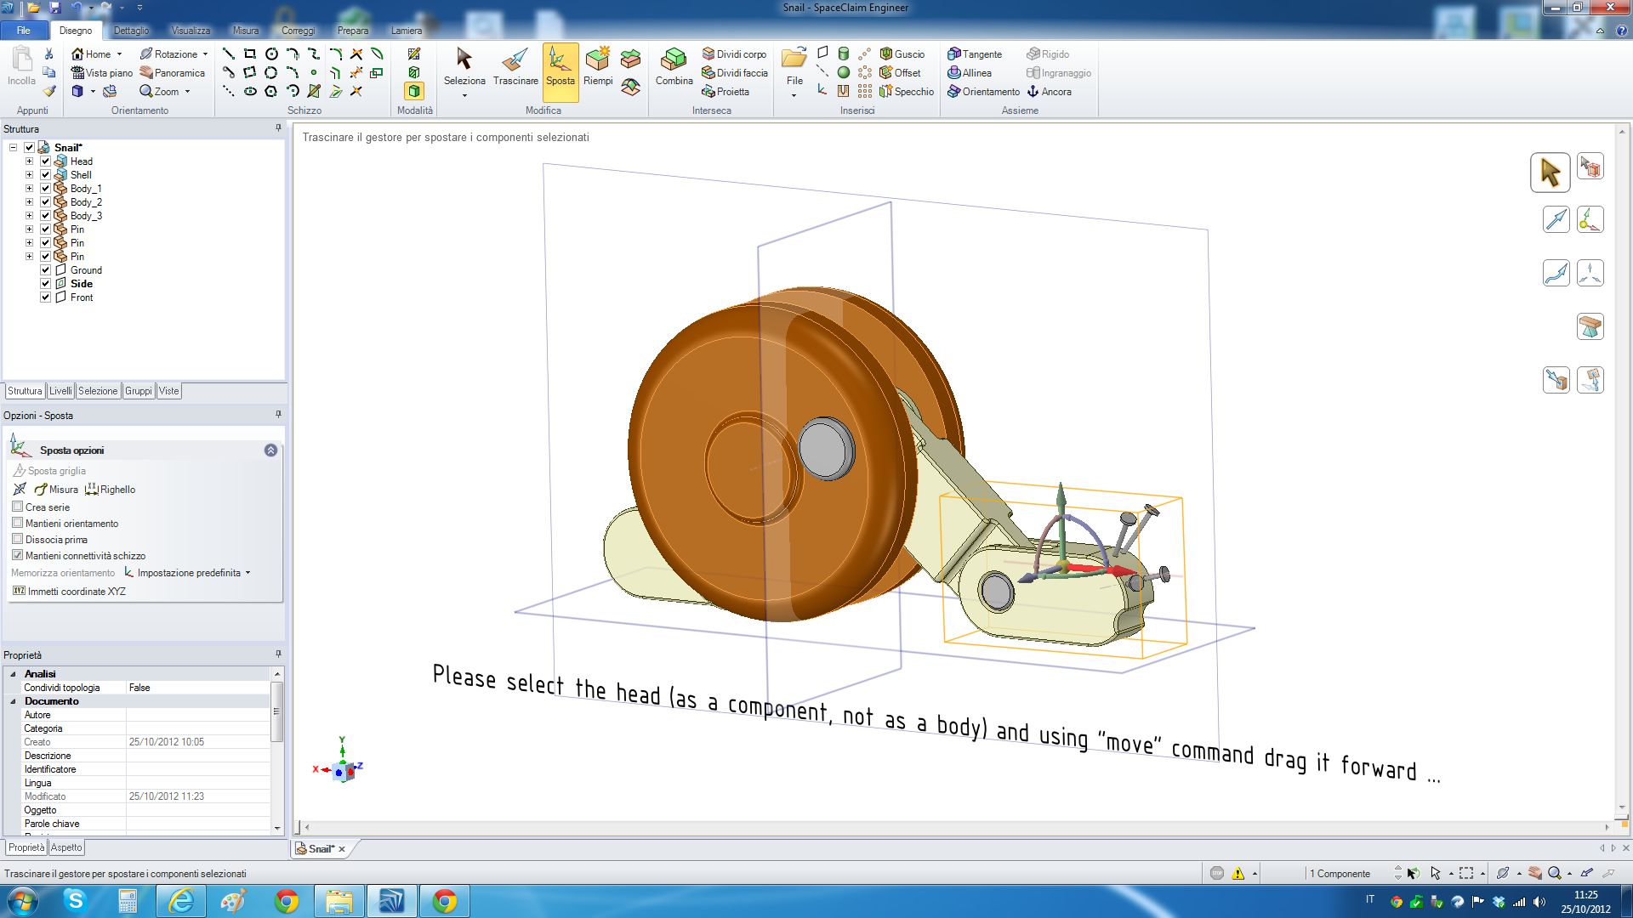Click Dividi corpo in Interseca group
Screen dimensions: 1633x918
point(734,54)
